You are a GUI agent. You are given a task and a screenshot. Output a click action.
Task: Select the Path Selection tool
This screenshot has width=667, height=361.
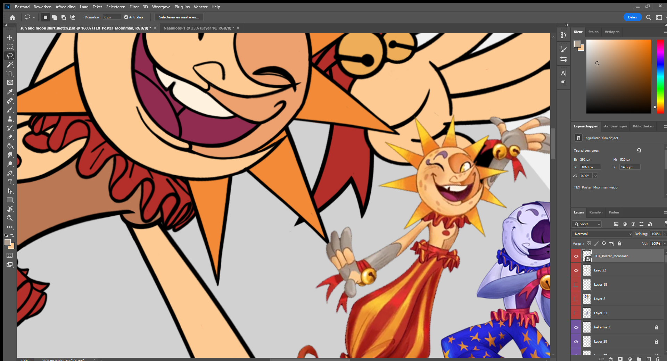(x=10, y=191)
